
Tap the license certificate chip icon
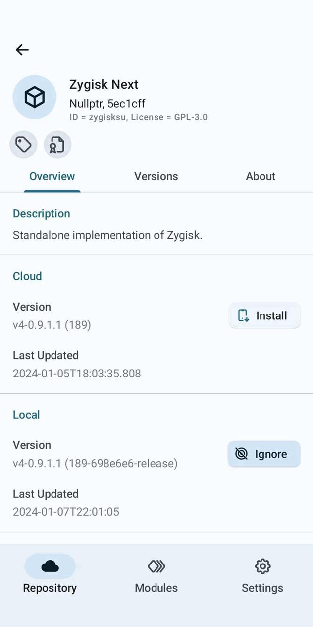point(57,144)
